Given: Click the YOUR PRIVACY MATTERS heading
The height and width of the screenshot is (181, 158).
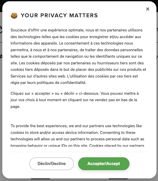Looking at the screenshot, I should (59, 15).
